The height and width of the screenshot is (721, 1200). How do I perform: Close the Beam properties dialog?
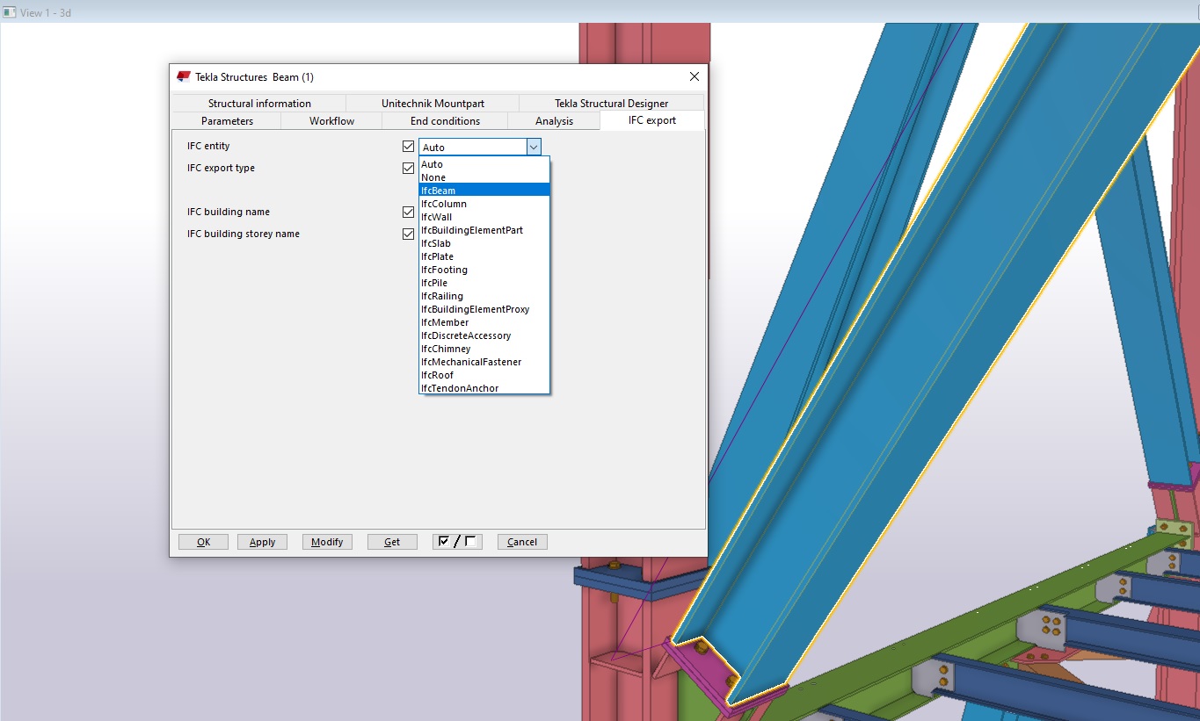[x=695, y=76]
